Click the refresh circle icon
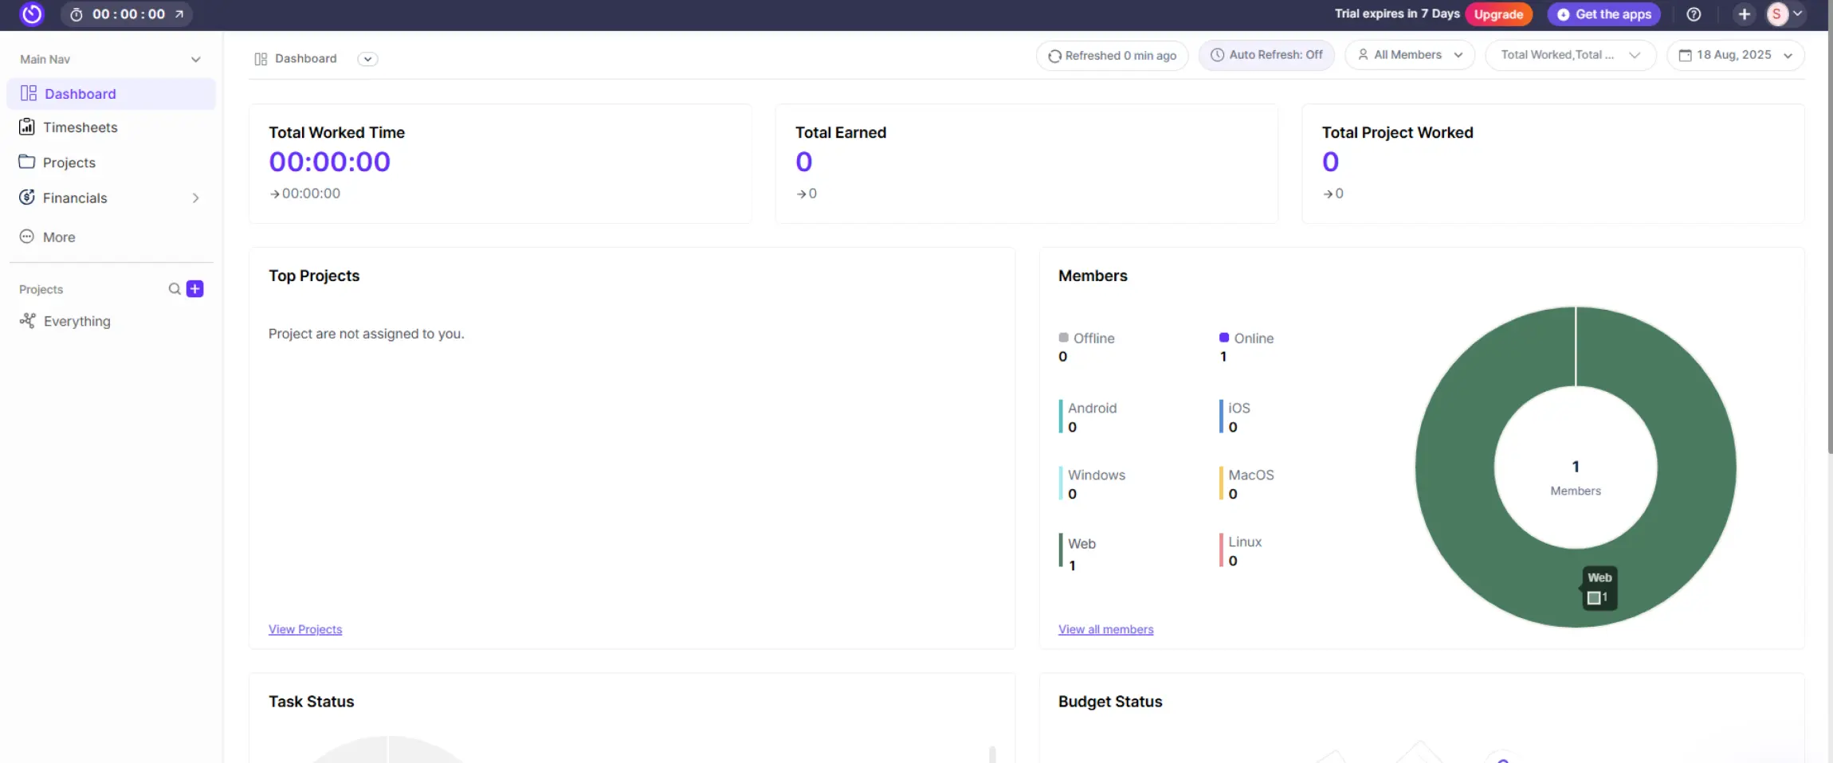 [x=1054, y=56]
